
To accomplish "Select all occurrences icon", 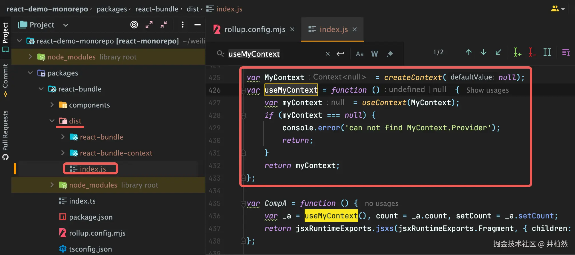I will coord(547,52).
